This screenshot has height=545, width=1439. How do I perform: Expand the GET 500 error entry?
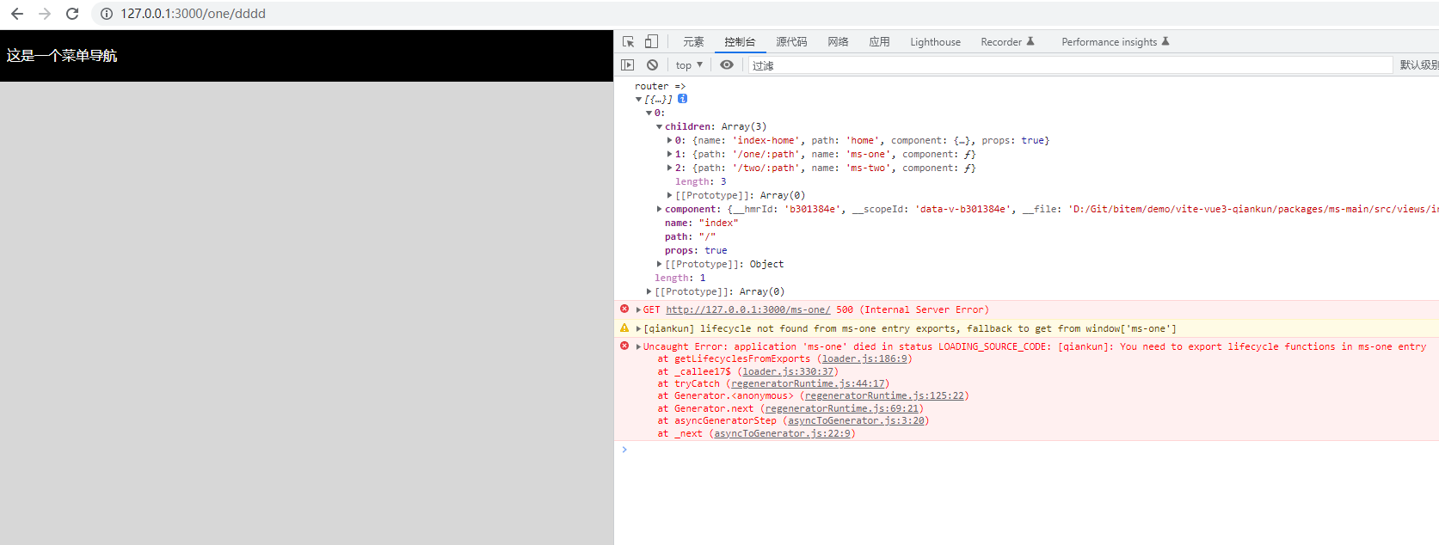(638, 309)
